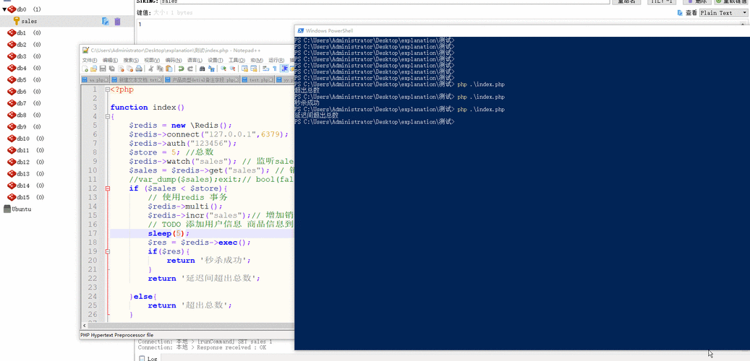Click the Open file icon in Notepad++

pyautogui.click(x=94, y=69)
